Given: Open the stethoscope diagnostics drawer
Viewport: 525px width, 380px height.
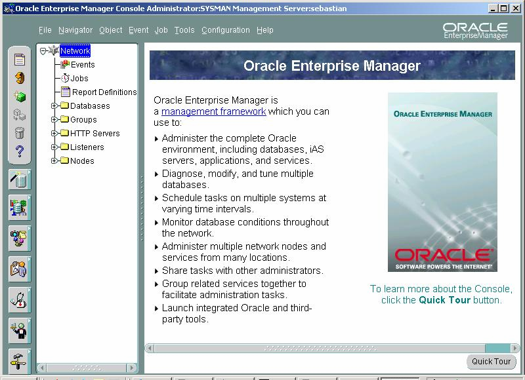Looking at the screenshot, I should (20, 300).
